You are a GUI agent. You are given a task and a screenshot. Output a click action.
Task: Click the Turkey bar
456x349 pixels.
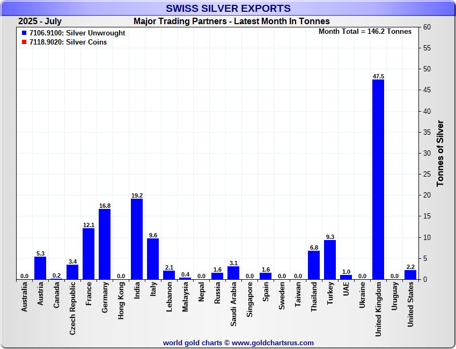[x=330, y=260]
